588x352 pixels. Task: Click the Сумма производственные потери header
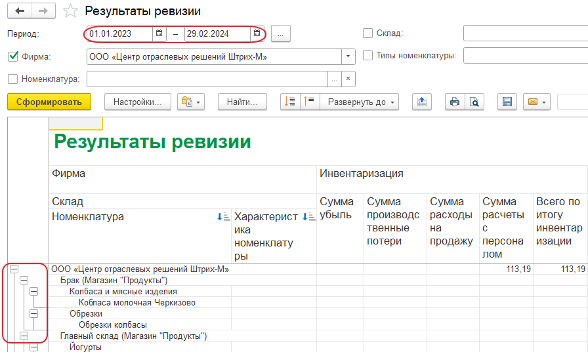coord(395,228)
